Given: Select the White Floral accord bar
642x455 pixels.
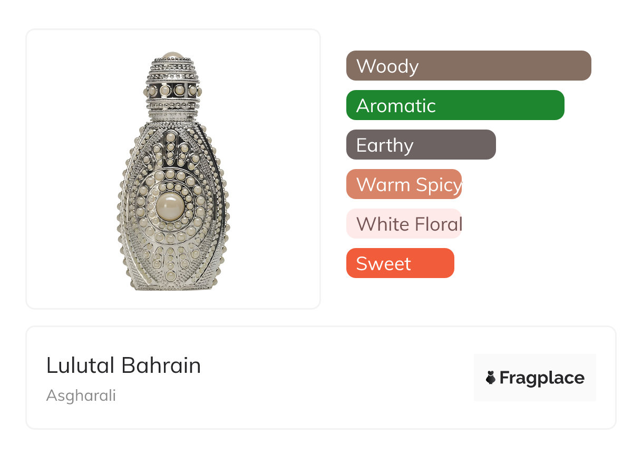Looking at the screenshot, I should click(x=404, y=224).
